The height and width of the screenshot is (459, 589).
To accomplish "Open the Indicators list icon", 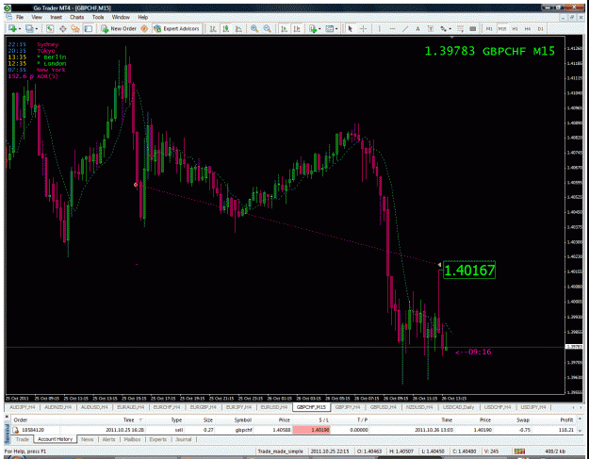I will coord(313,28).
